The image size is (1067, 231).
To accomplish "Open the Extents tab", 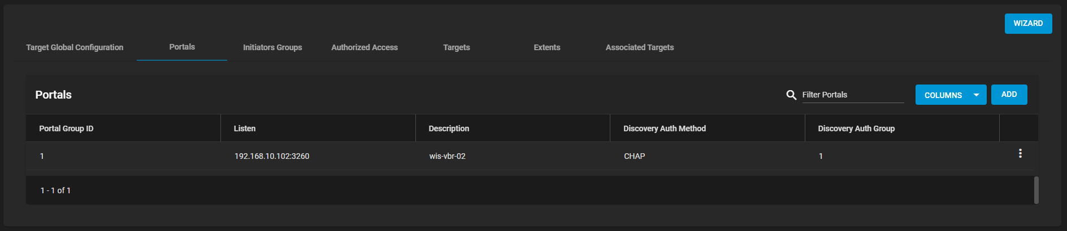I will [x=547, y=47].
